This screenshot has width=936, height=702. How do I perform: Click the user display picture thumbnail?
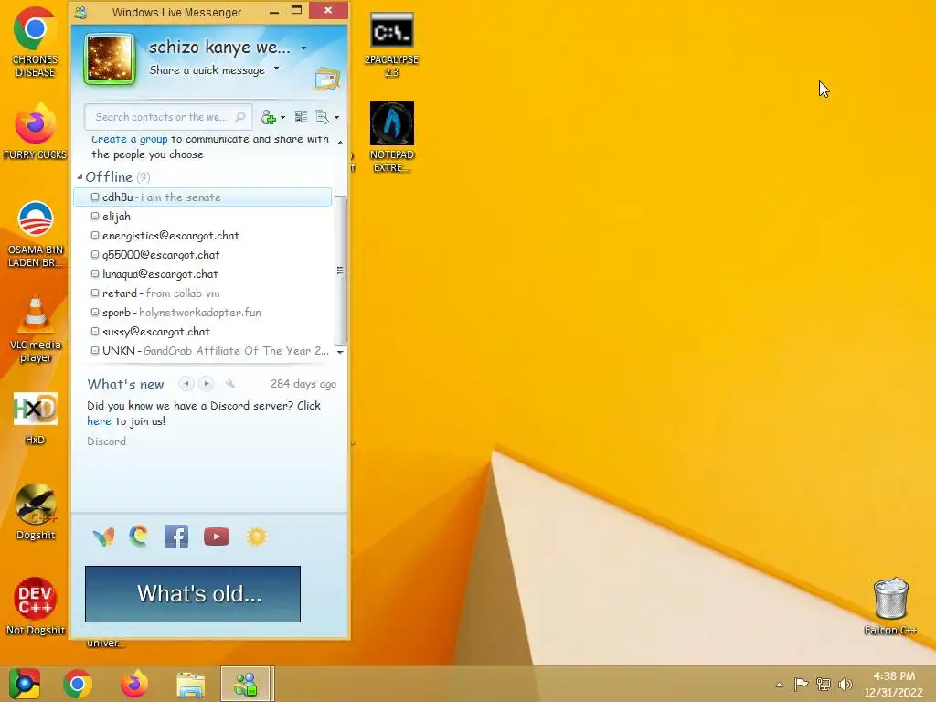[x=110, y=59]
